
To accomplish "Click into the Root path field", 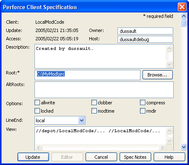I will (87, 75).
